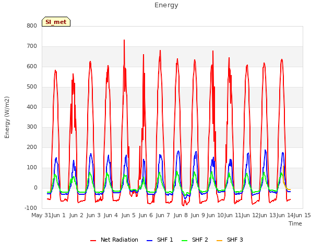Click the 0 y-axis tick label

[35, 188]
